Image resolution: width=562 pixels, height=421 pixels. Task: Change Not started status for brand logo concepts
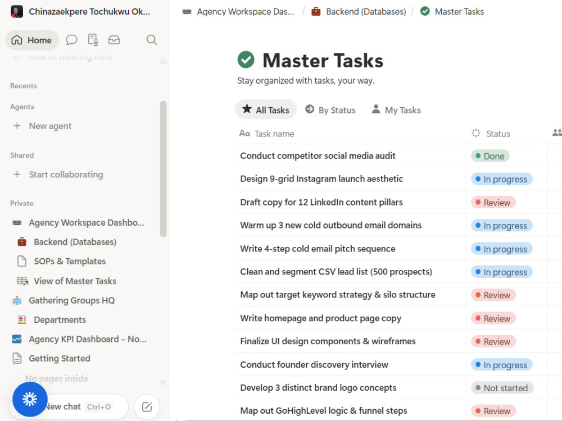click(502, 388)
